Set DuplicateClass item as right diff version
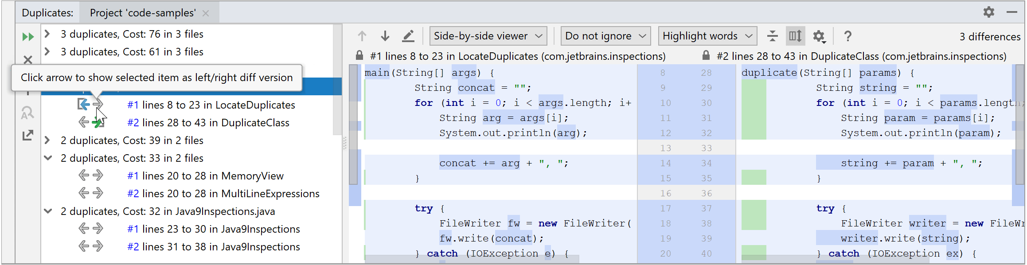Viewport: 1027px width, 265px height. pyautogui.click(x=98, y=123)
